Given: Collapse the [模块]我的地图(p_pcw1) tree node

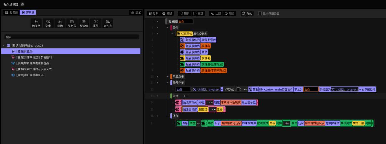Looking at the screenshot, I should coord(4,46).
